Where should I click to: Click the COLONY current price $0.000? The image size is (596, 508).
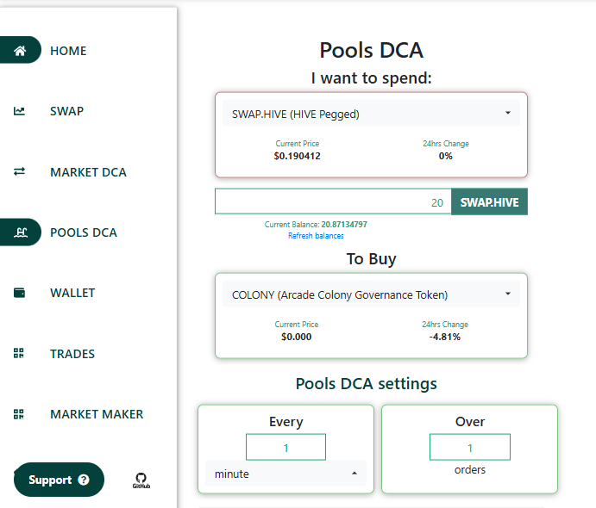point(297,337)
